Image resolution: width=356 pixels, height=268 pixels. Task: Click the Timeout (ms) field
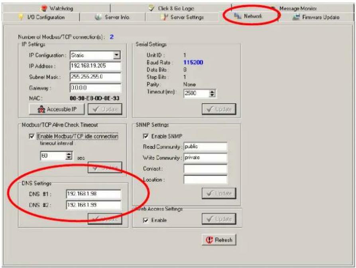(x=197, y=93)
